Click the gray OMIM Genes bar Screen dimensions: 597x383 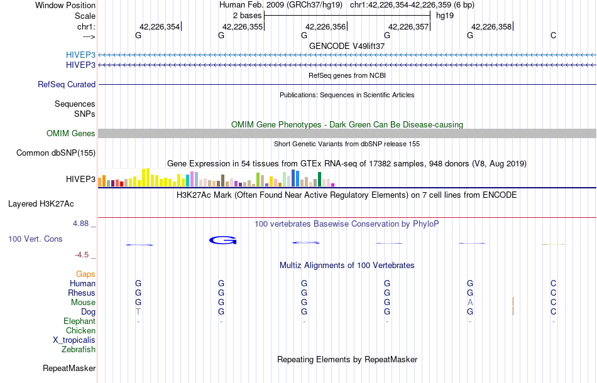348,133
